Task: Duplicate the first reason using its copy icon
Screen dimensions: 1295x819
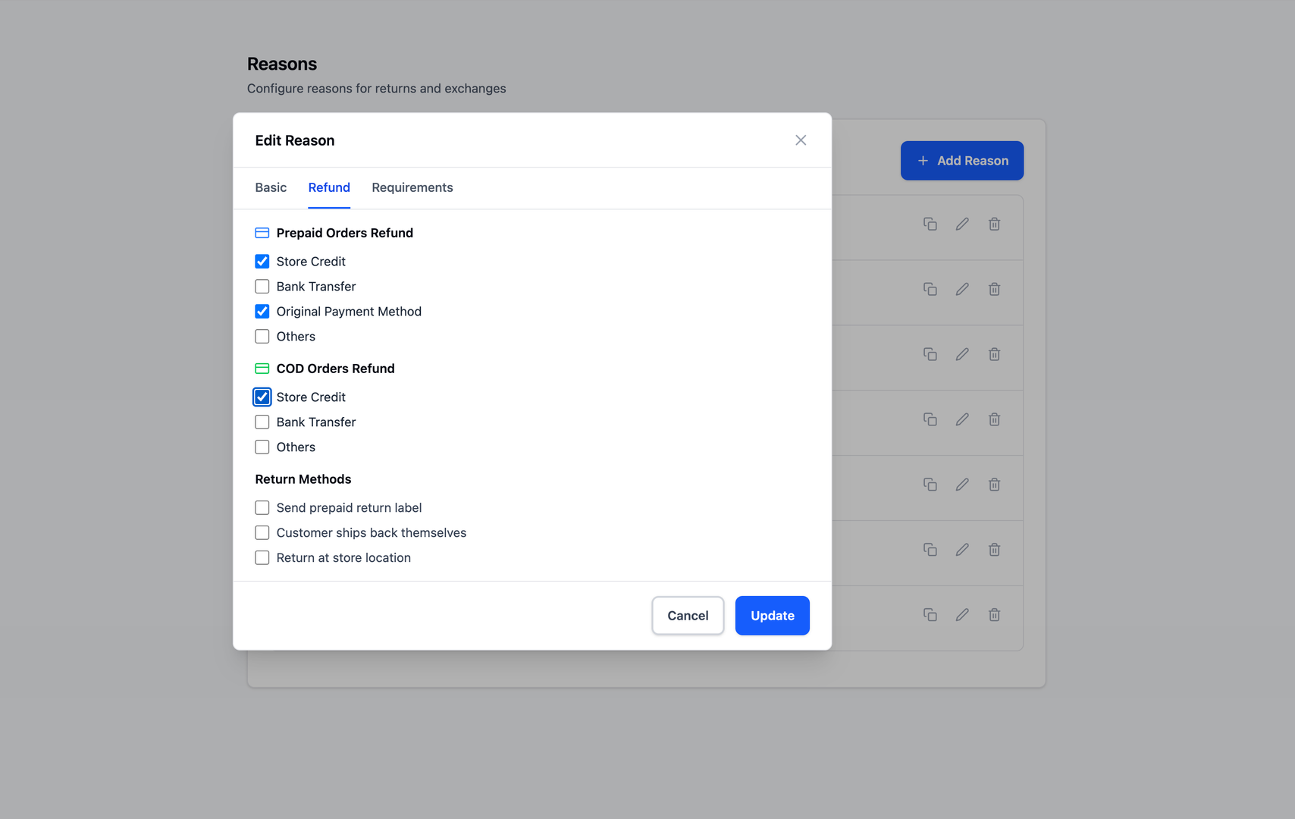Action: click(x=930, y=224)
